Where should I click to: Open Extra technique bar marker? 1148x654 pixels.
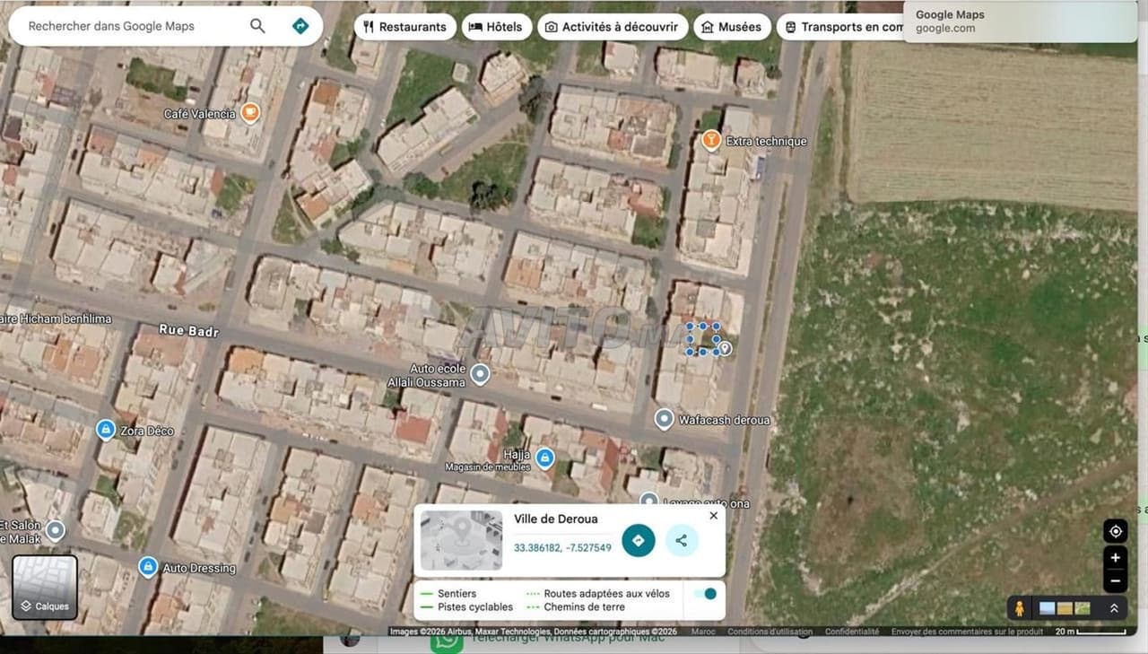point(711,140)
